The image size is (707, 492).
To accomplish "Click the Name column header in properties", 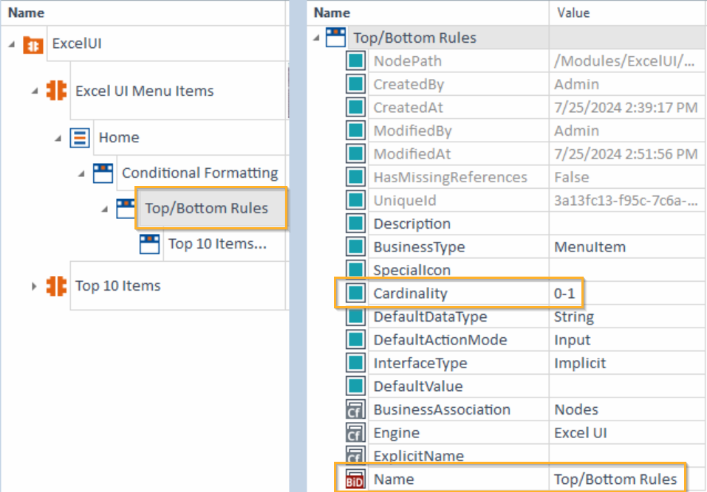I will [332, 13].
